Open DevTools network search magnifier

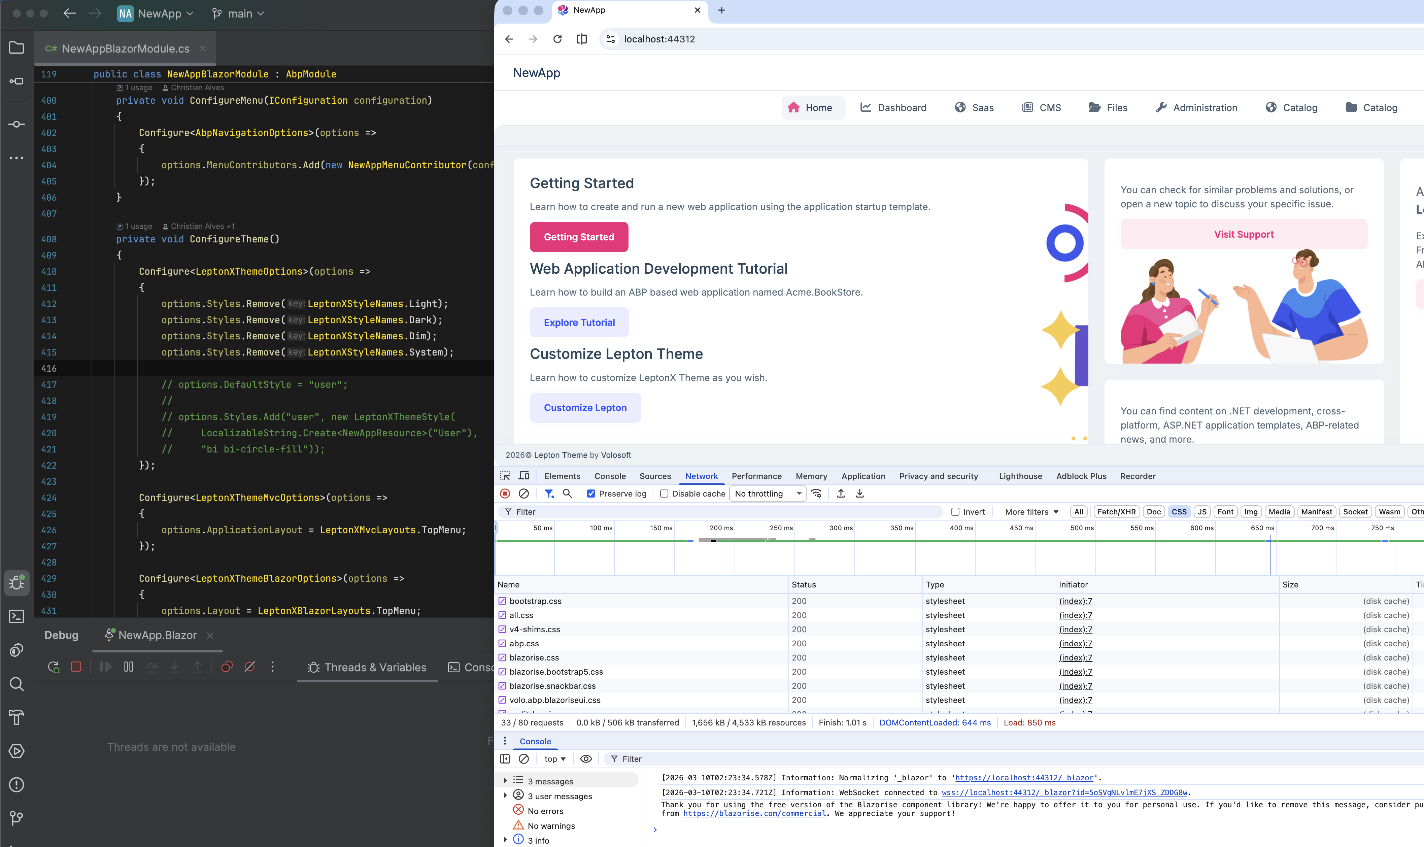(567, 494)
